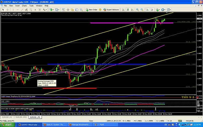Toggle chart auto scroll
This screenshot has height=127, width=203.
click(x=147, y=10)
